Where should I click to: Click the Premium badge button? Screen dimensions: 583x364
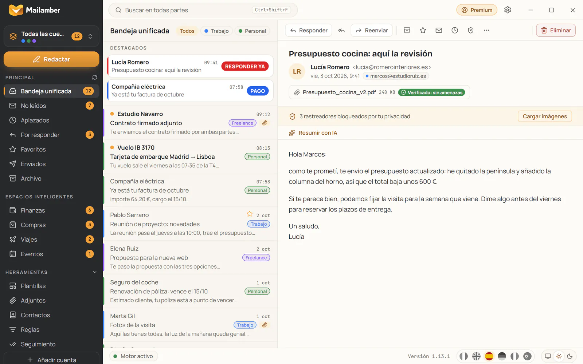pos(477,10)
